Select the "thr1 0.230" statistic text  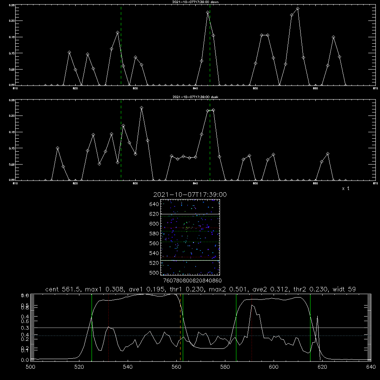[187, 289]
